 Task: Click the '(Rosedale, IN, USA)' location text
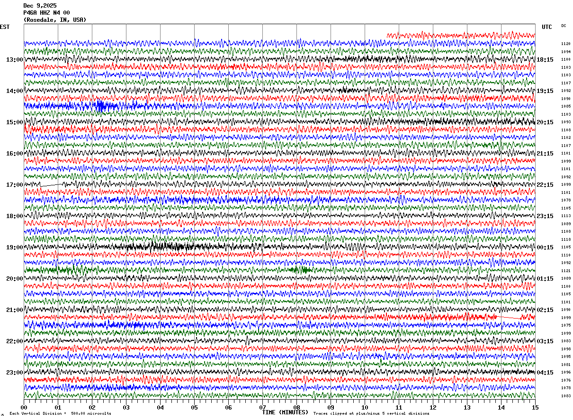pos(55,20)
